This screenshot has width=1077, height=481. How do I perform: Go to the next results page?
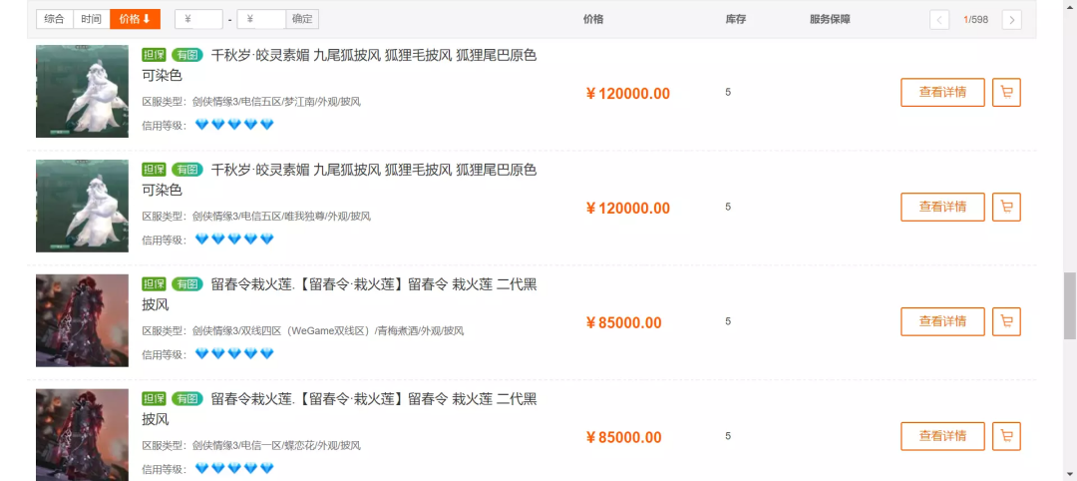pos(1011,20)
